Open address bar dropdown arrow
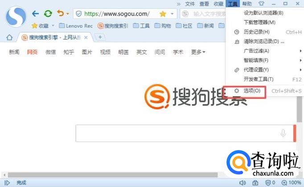The width and height of the screenshot is (304, 187). [172, 14]
